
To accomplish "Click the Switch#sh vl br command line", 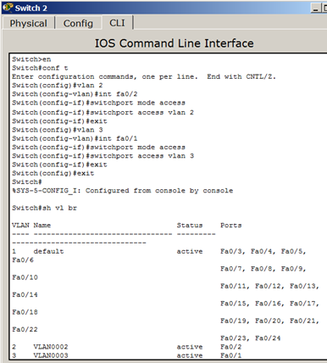I will [x=44, y=208].
